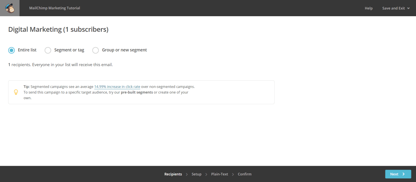Go to the Recipients step
The image size is (416, 182).
tap(173, 174)
